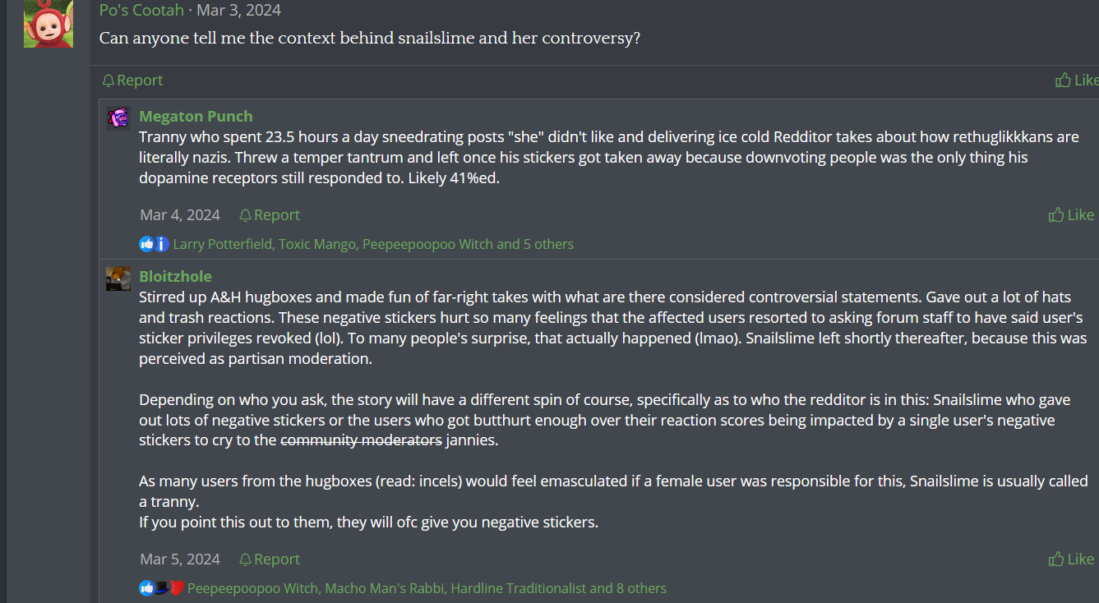Image resolution: width=1099 pixels, height=603 pixels.
Task: Click the Mar 5, 2024 comment timestamp
Action: 180,559
